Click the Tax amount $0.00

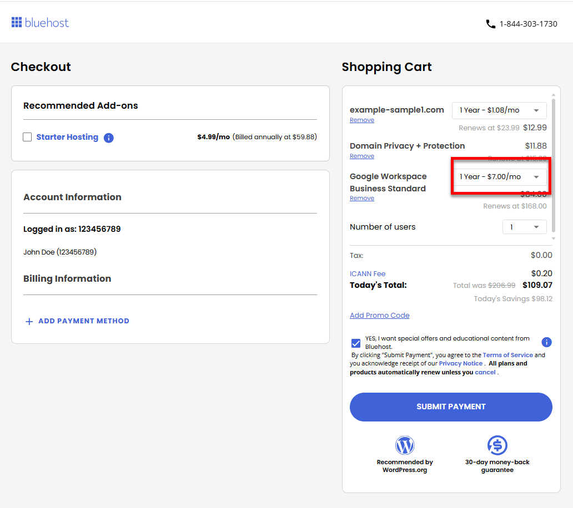point(541,256)
